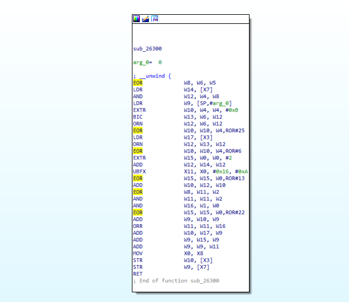The height and width of the screenshot is (302, 349).
Task: Select the 'ADD W10, W12, W10' instruction
Action: tap(179, 185)
